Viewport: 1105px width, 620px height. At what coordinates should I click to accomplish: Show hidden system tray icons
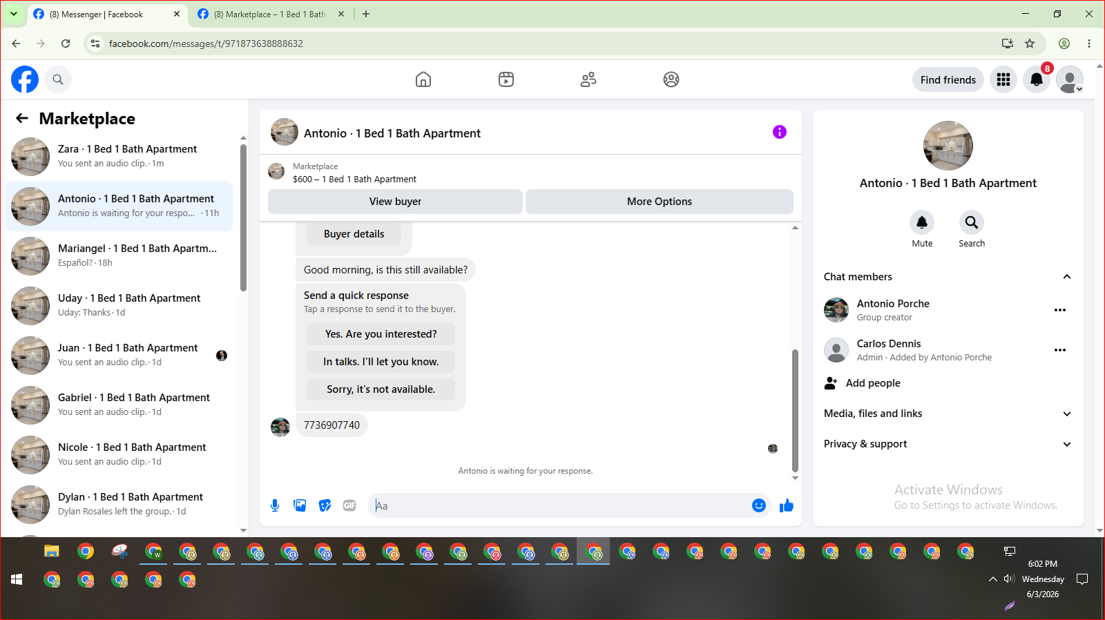[992, 579]
